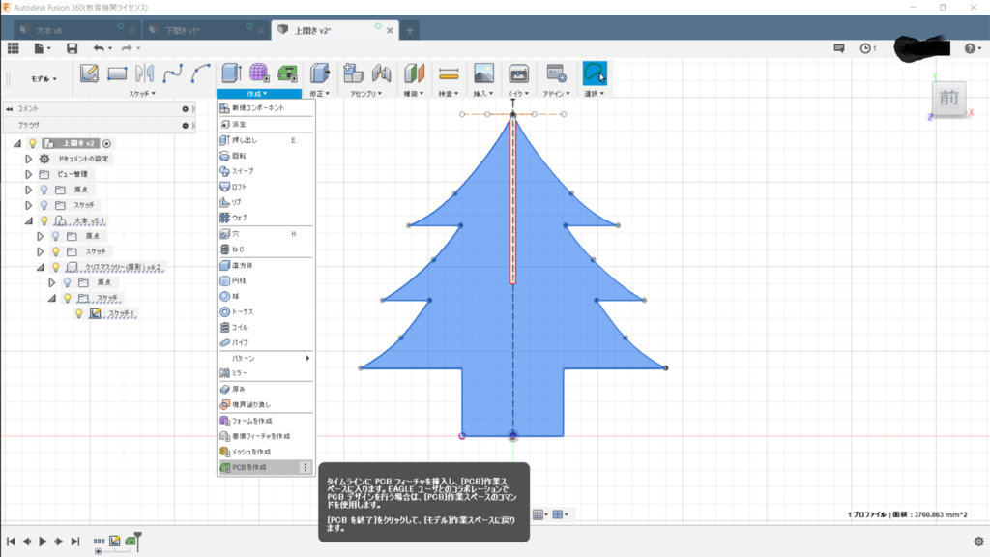Open timeline settings gear at bottom right
Image resolution: width=990 pixels, height=557 pixels.
tap(978, 542)
